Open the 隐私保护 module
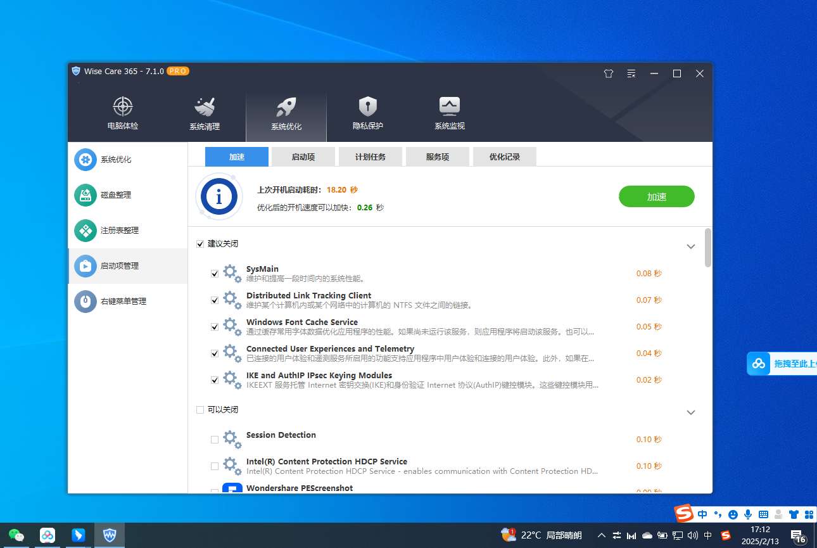This screenshot has width=817, height=548. [x=368, y=113]
